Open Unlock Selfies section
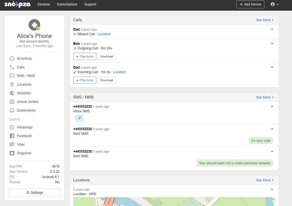Image resolution: width=292 pixels, height=206 pixels. (27, 102)
